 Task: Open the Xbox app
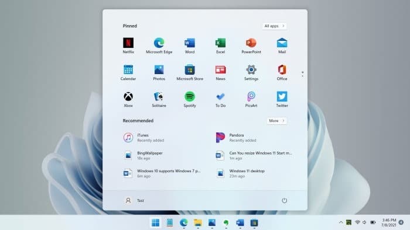tap(128, 99)
